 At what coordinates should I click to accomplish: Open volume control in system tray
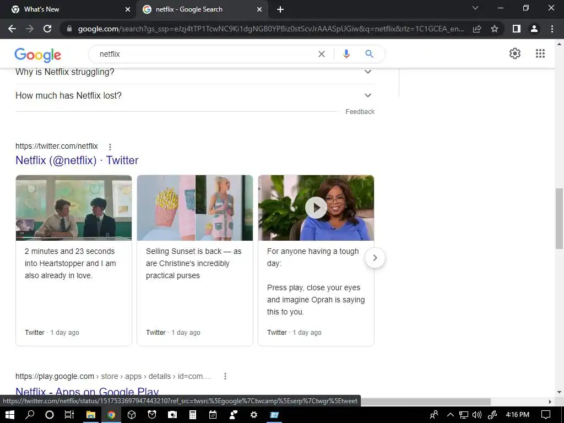coord(477,415)
